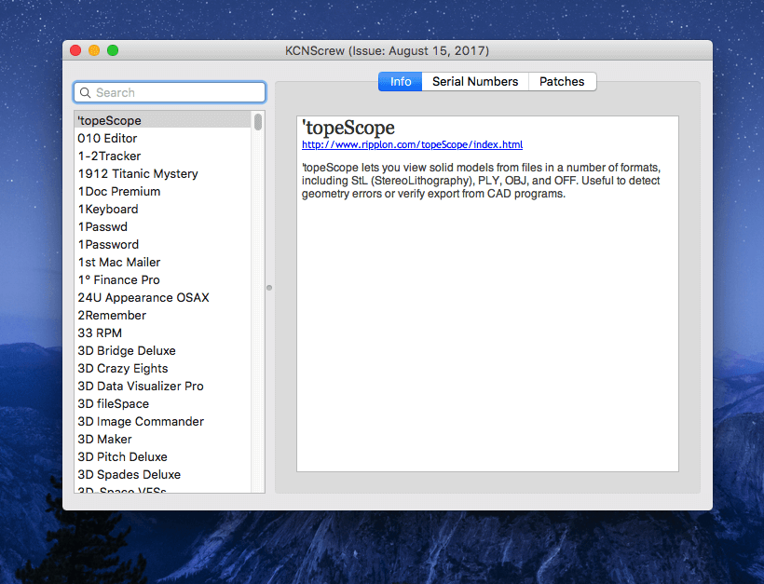Select the Info tab
Screen dimensions: 764x584
(401, 82)
